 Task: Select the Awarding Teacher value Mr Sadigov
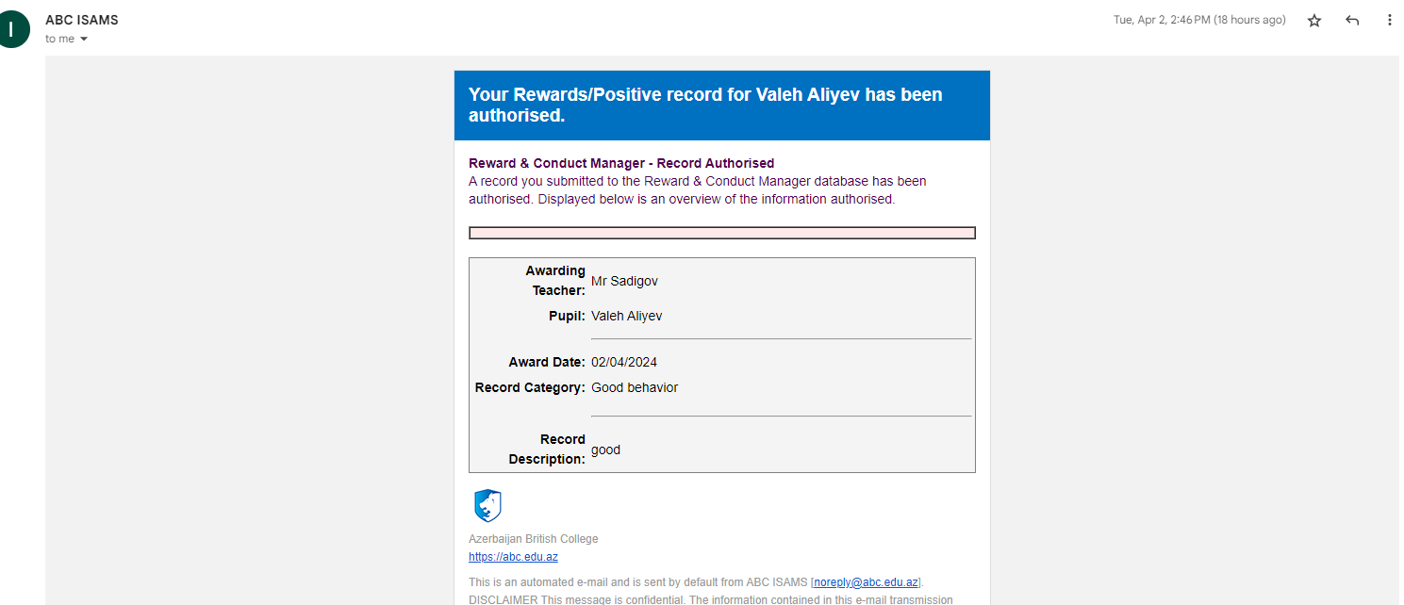pos(624,281)
